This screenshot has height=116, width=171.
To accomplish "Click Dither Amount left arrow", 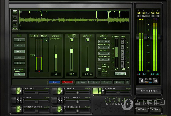I will click(x=99, y=59).
